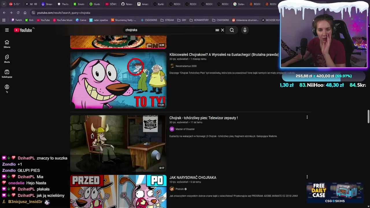This screenshot has width=370, height=208.
Task: Click the page vertical scrollbar thumb
Action: click(x=368, y=116)
